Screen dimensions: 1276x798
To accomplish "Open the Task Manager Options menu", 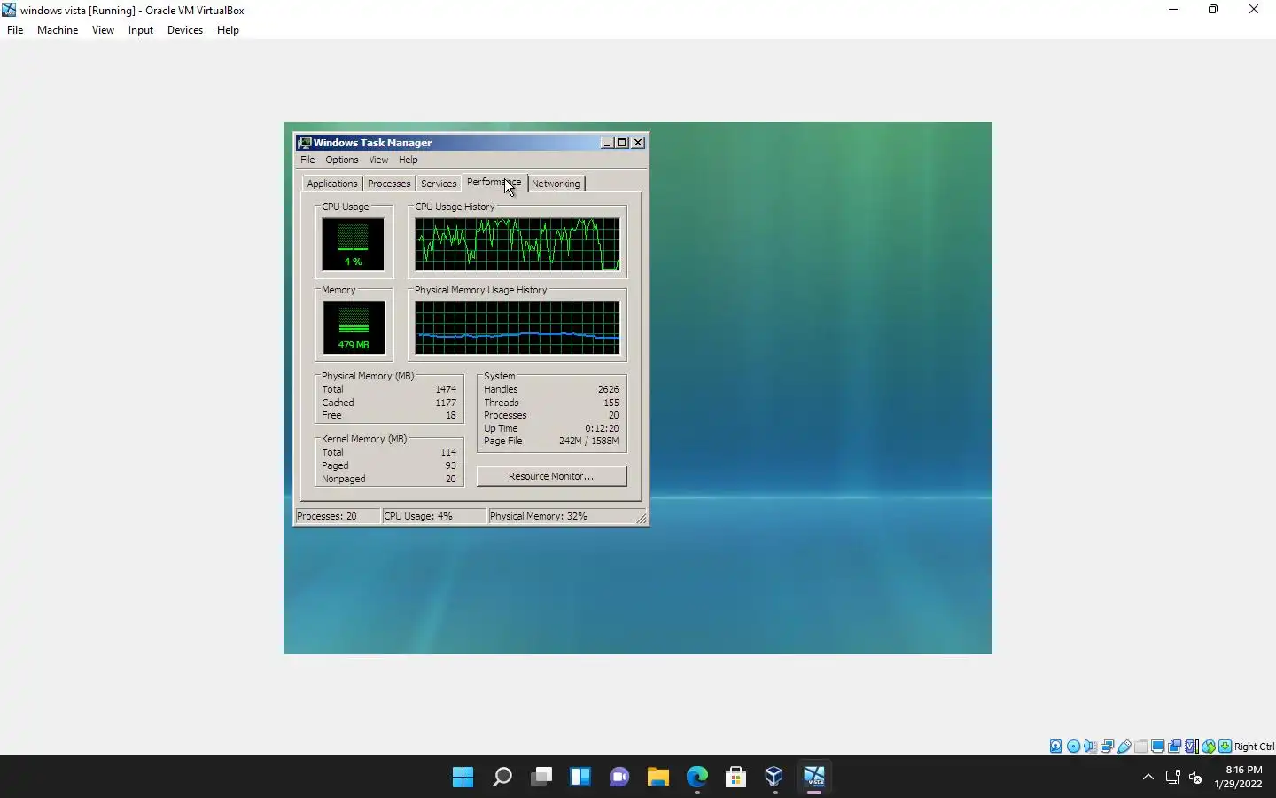I will 341,160.
